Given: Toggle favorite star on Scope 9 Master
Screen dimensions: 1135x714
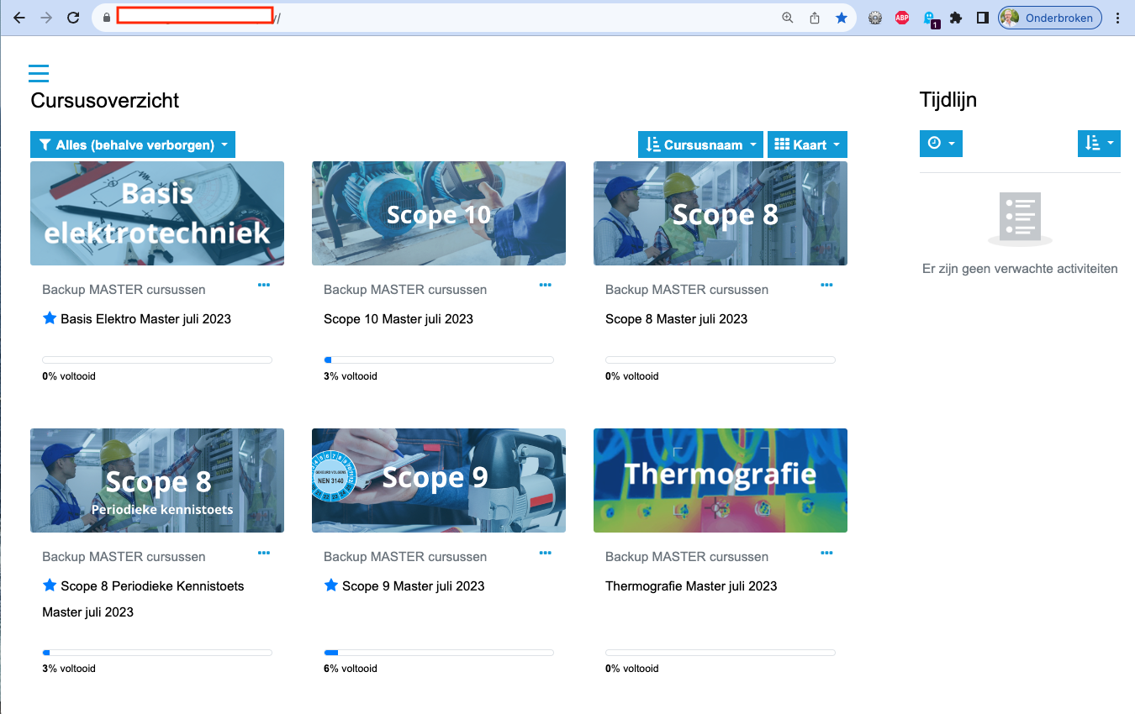Looking at the screenshot, I should 331,585.
